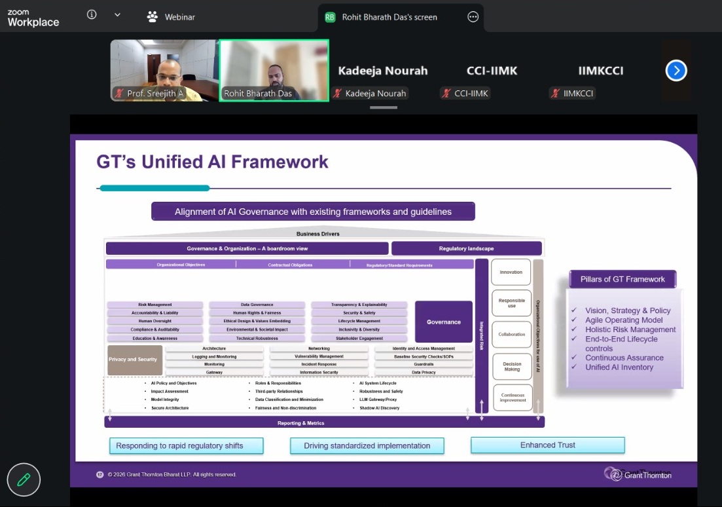The image size is (722, 507).
Task: Click Driving standardized implementation box
Action: tap(367, 445)
